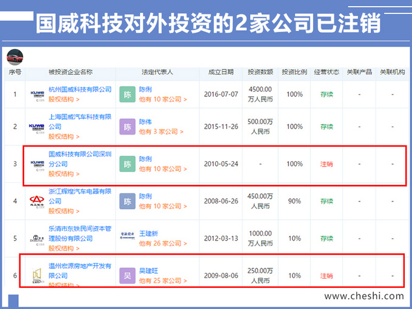Screen dimensions: 412x309
Task: Open legal representative 陈俐 in row 3
Action: tap(145, 159)
